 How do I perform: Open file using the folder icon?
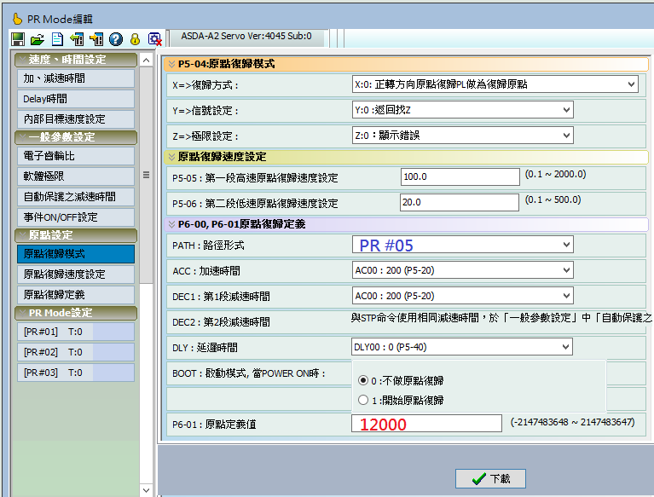point(37,38)
